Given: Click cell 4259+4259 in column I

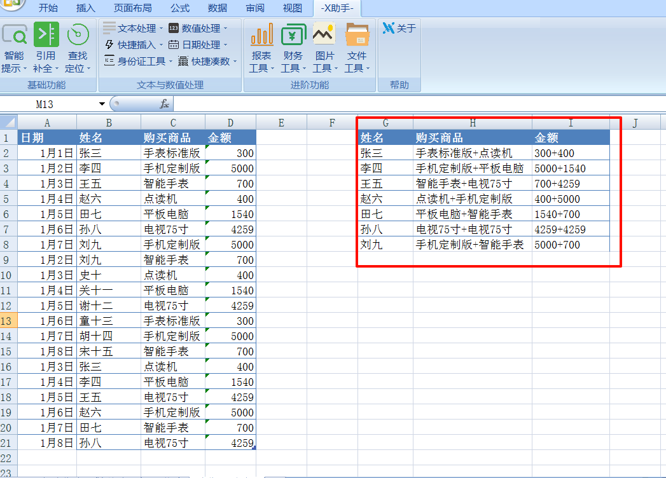Looking at the screenshot, I should [x=571, y=229].
